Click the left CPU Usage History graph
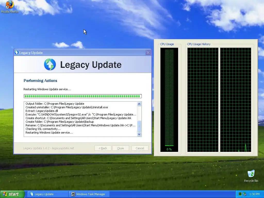This screenshot has width=264, height=198. 203,100
